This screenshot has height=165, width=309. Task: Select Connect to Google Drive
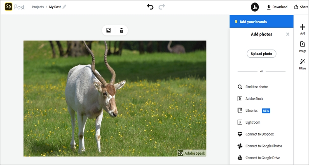(x=262, y=158)
